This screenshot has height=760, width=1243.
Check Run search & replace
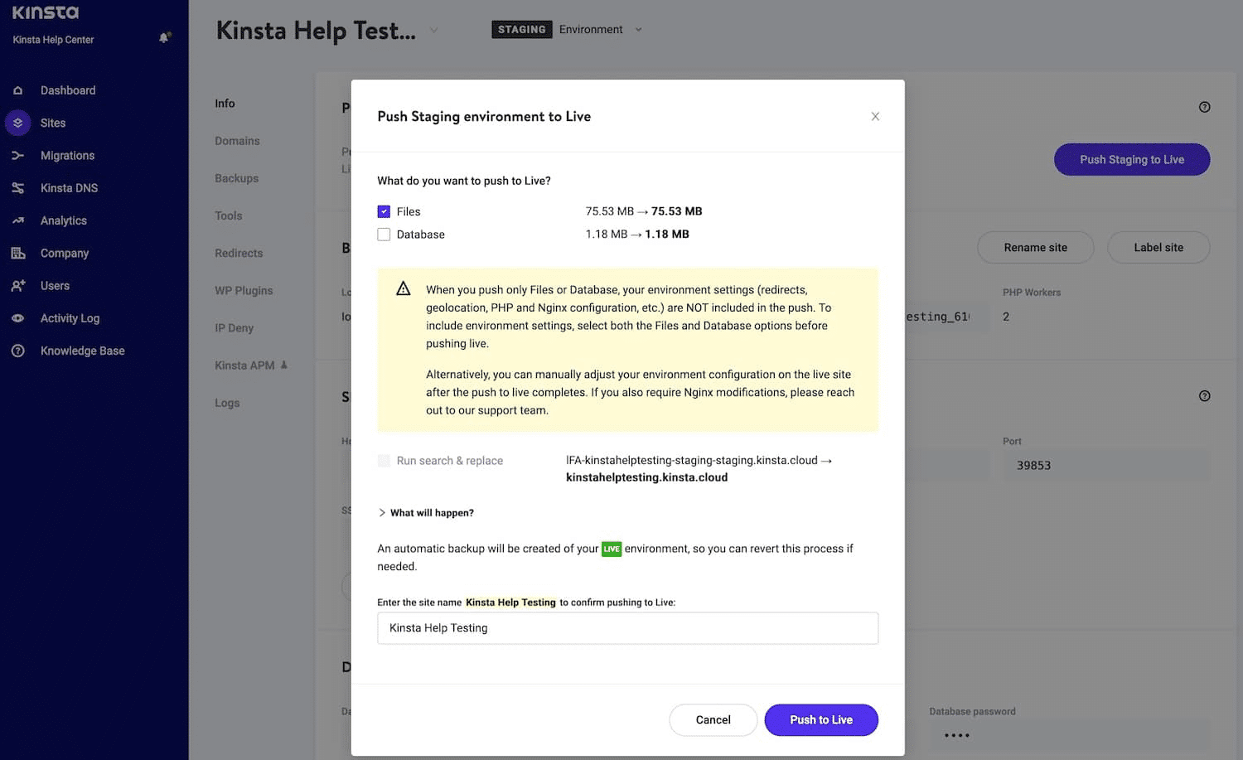click(384, 460)
